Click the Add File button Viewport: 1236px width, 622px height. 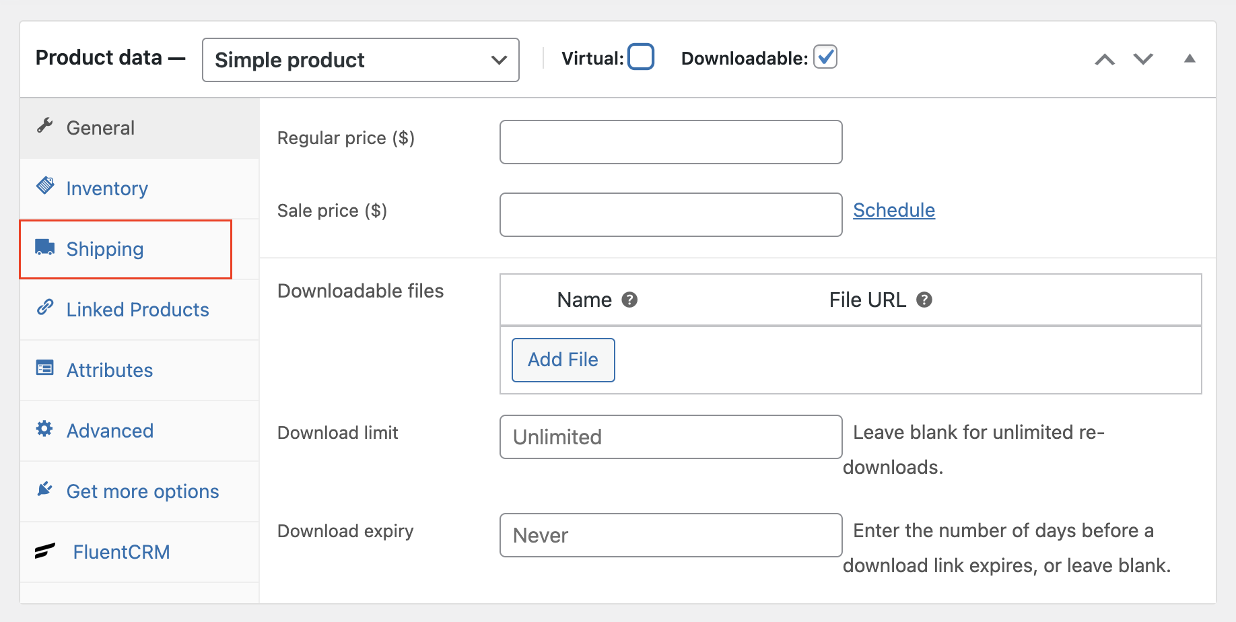[x=563, y=359]
